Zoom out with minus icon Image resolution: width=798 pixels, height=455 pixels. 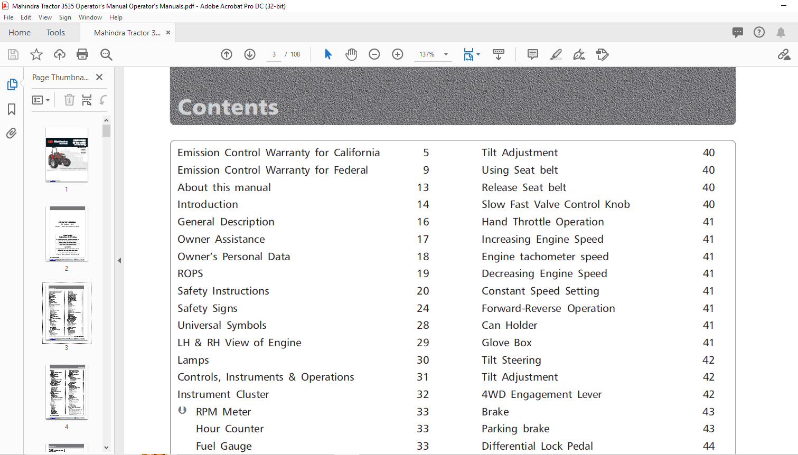[374, 54]
